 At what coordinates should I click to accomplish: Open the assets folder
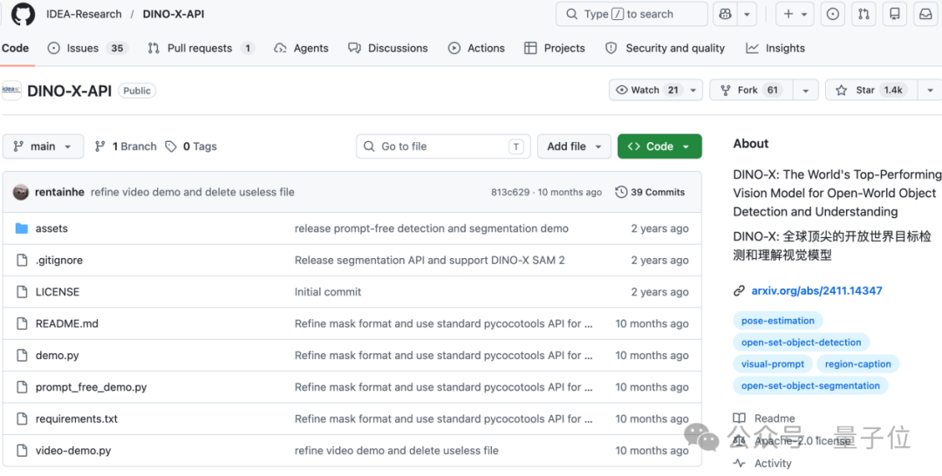click(51, 228)
